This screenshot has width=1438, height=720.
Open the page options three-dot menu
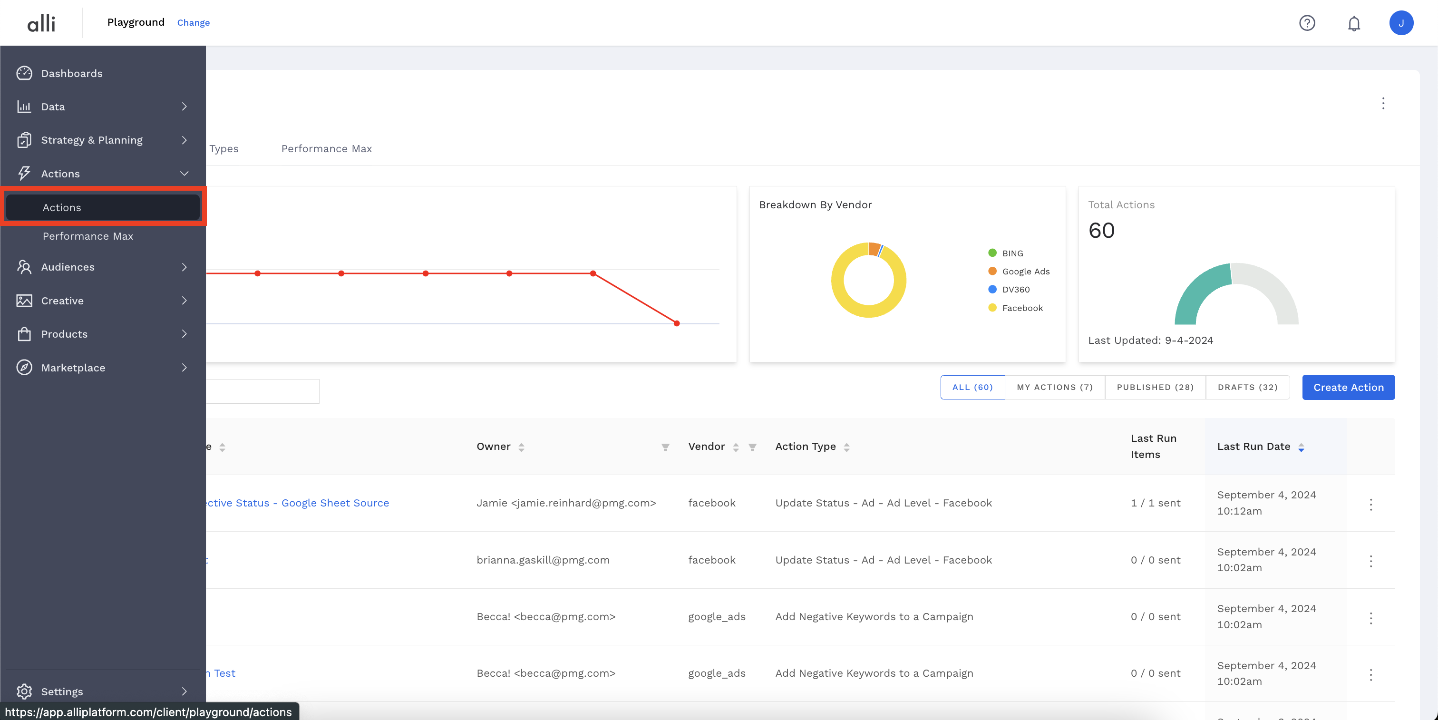(x=1383, y=103)
